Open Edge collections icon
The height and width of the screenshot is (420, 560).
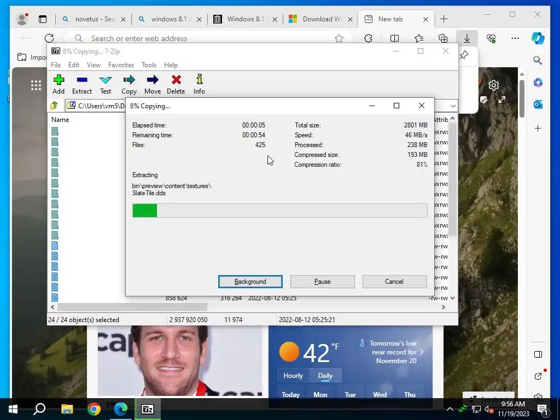click(x=443, y=38)
